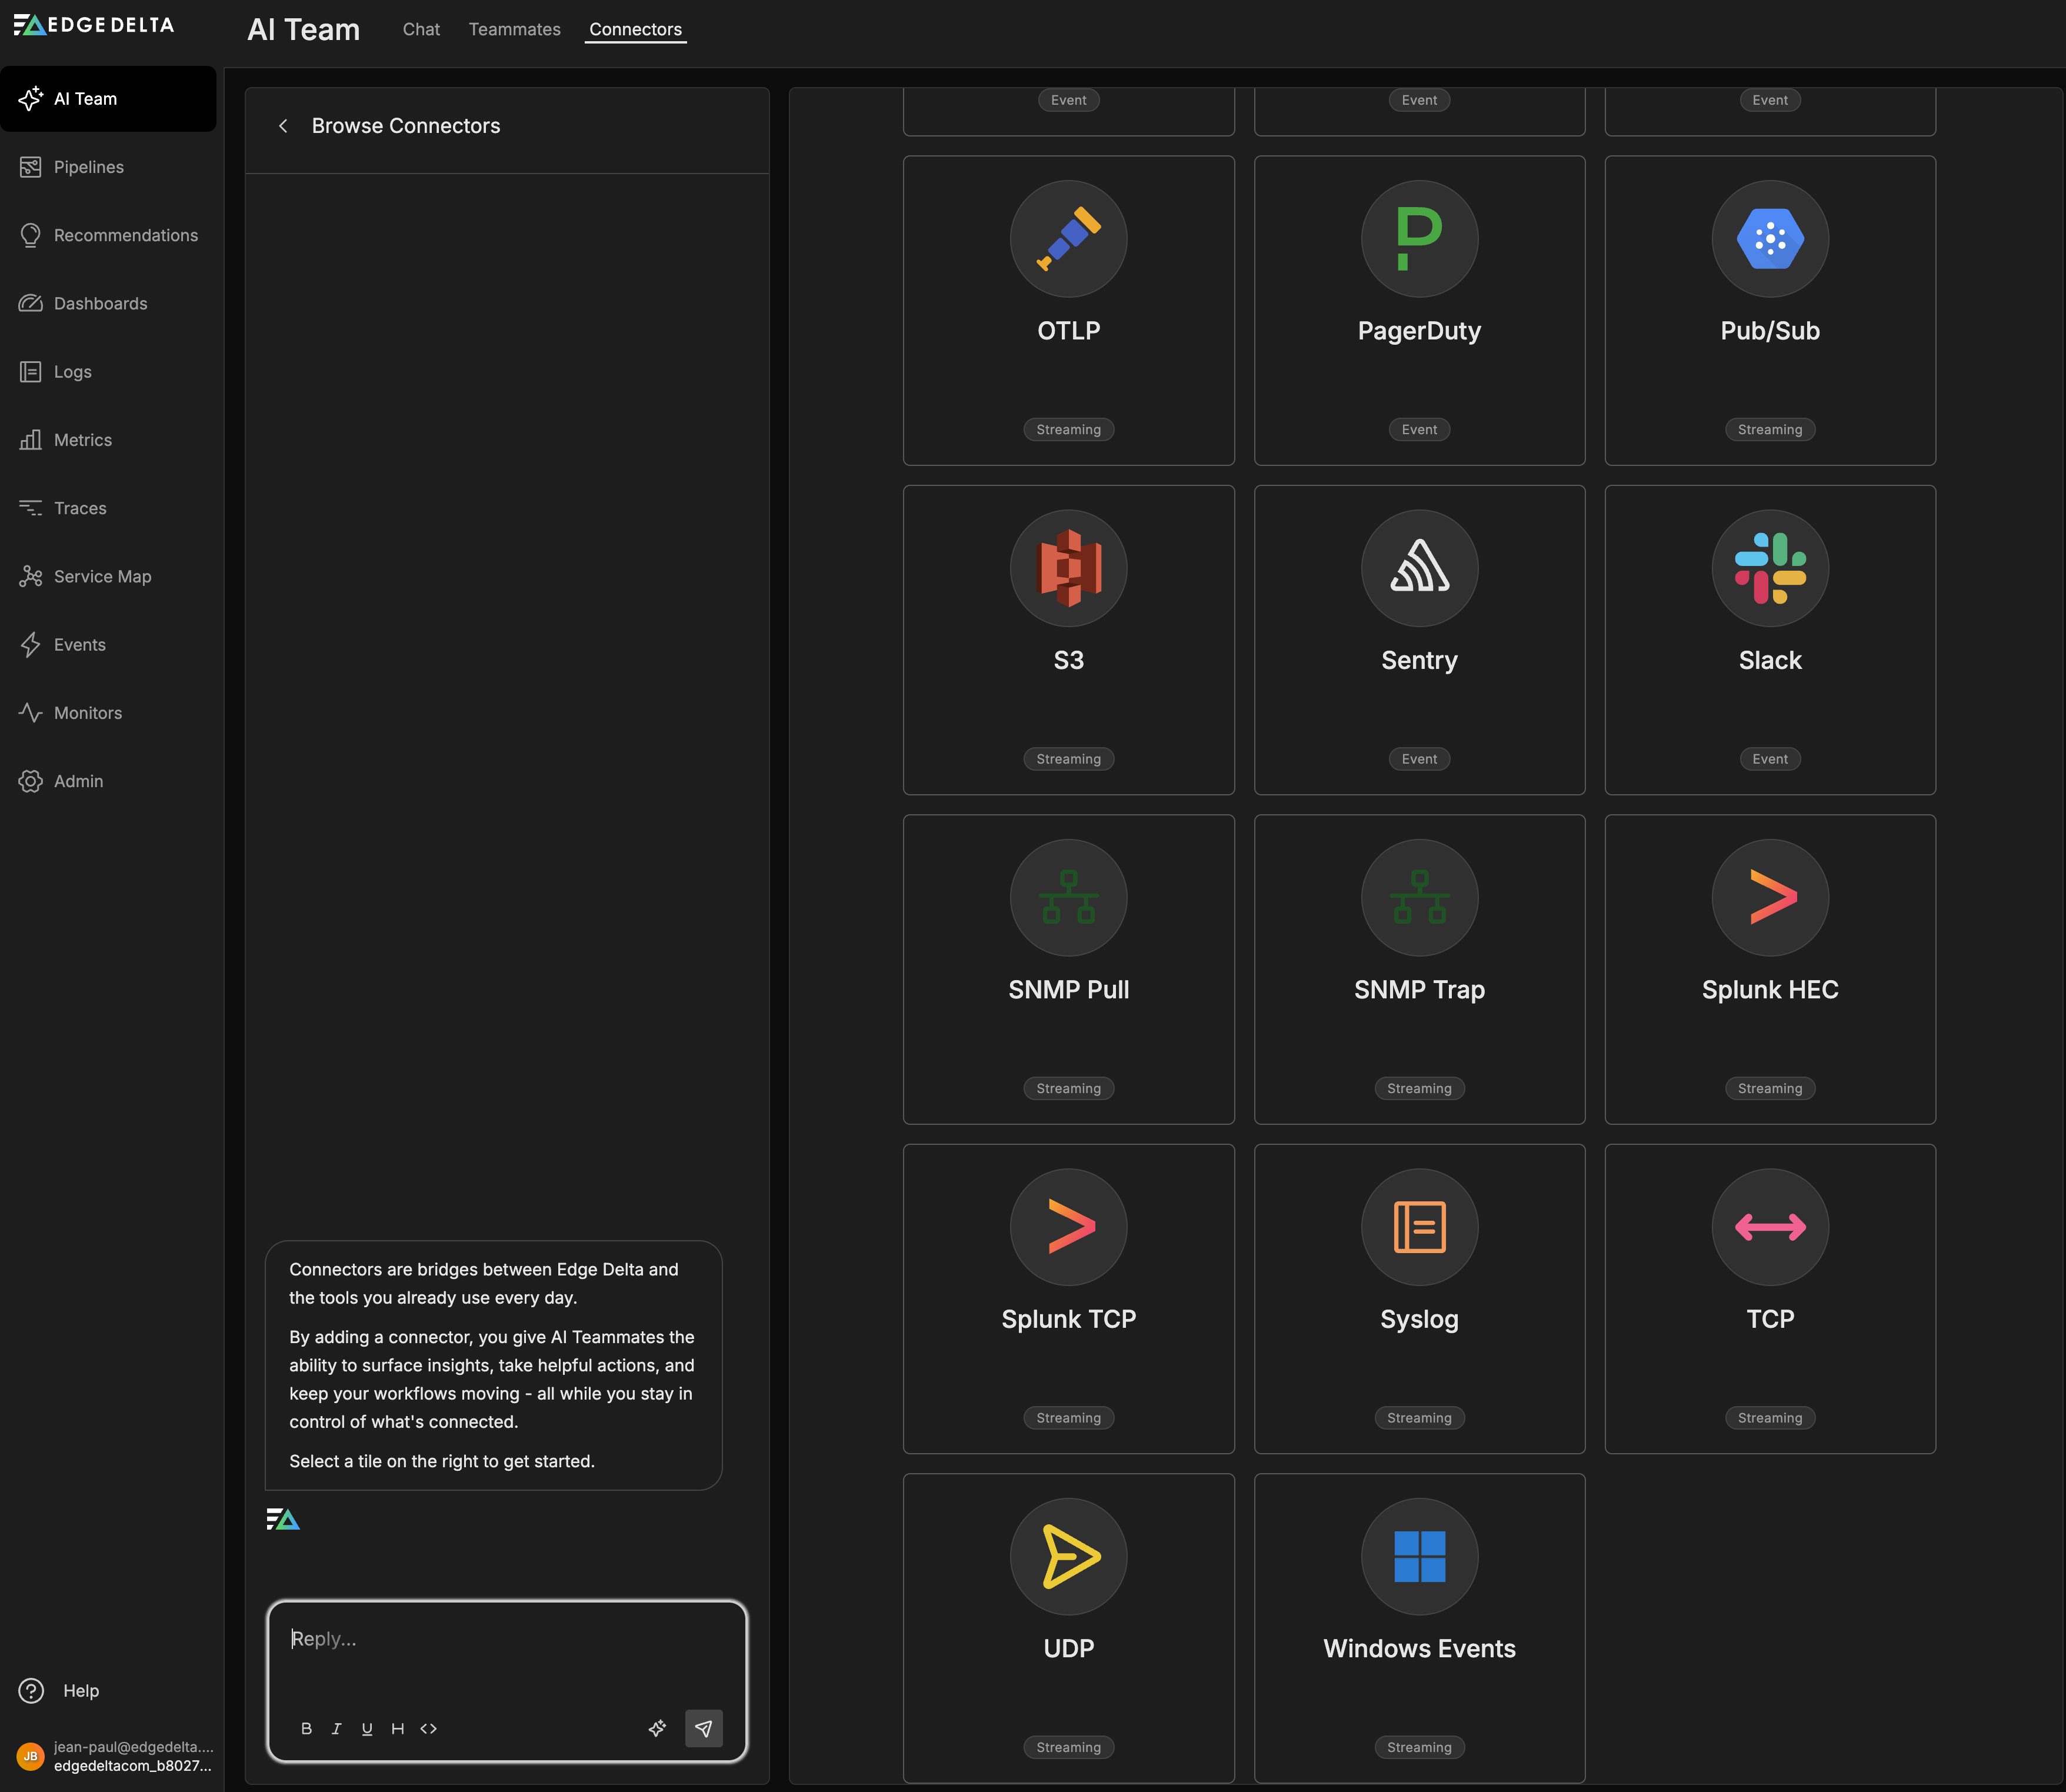Open the PagerDuty connector tile

pyautogui.click(x=1418, y=310)
